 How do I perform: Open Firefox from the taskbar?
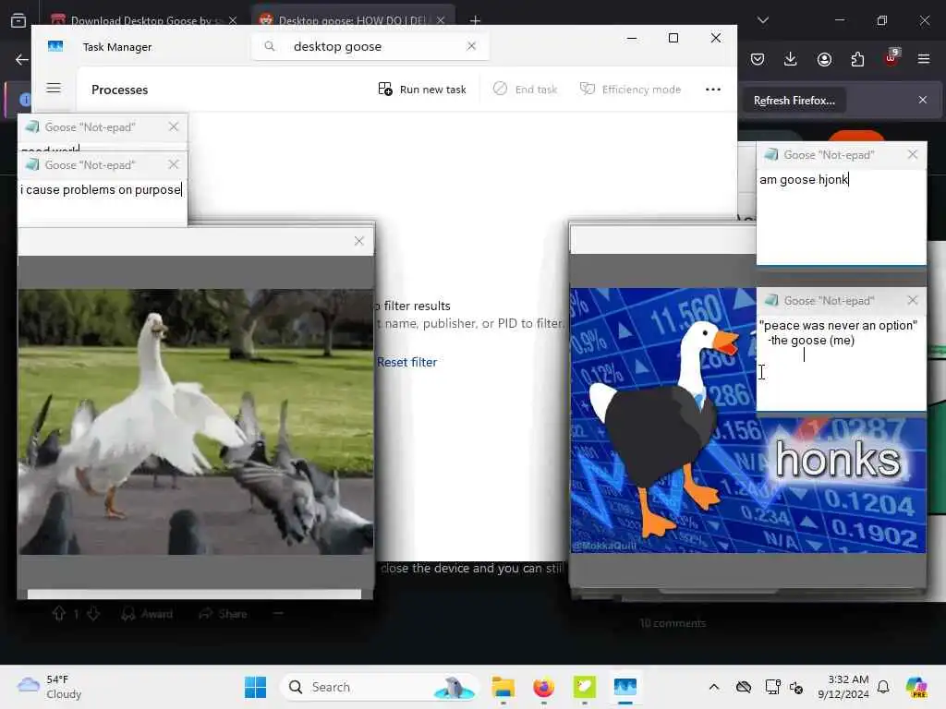pyautogui.click(x=543, y=687)
